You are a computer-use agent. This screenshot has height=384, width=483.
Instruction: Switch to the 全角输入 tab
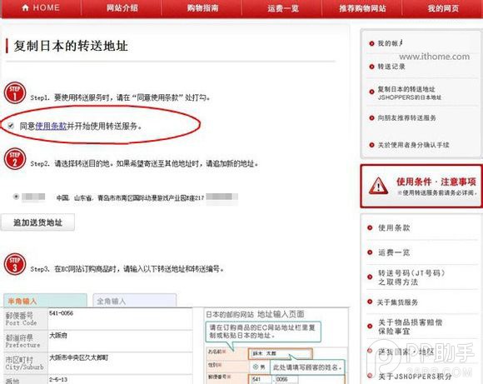[135, 301]
